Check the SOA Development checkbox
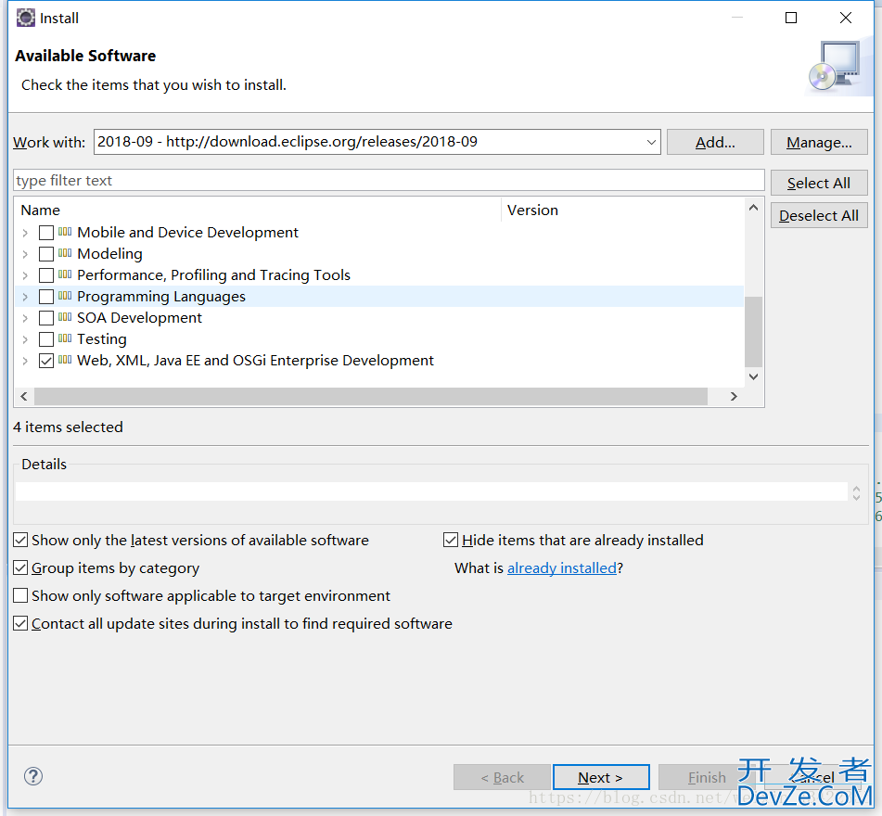882x816 pixels. pyautogui.click(x=46, y=318)
